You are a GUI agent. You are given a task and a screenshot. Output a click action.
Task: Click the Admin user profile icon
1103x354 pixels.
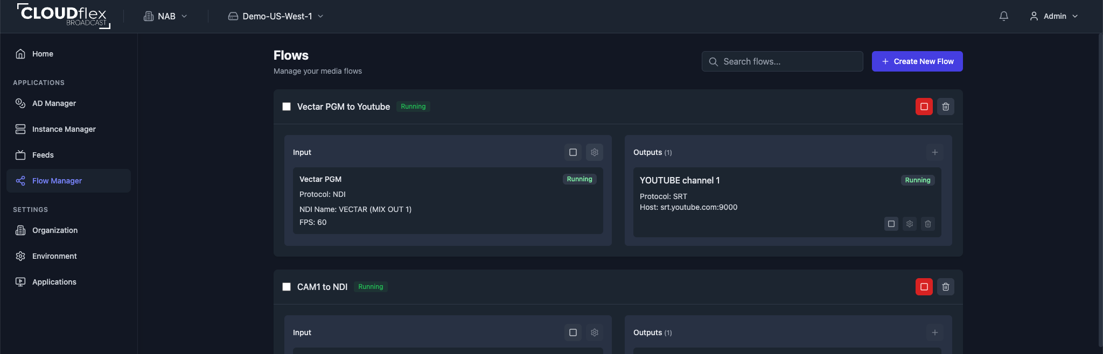(1034, 16)
